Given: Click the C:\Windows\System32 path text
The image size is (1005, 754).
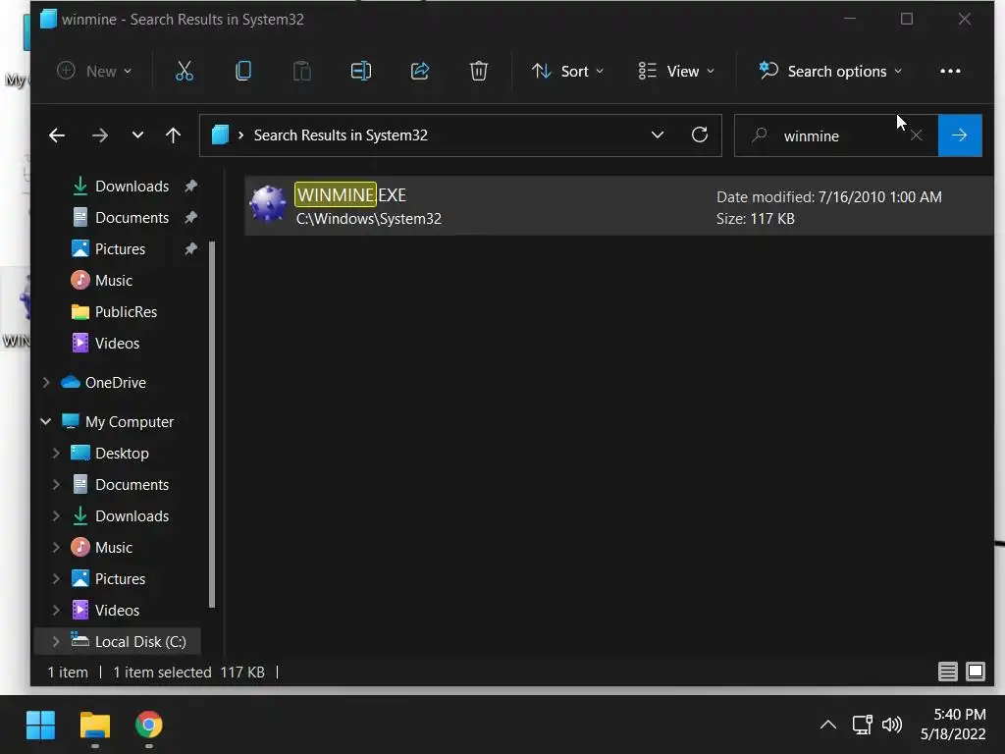Looking at the screenshot, I should click(x=369, y=219).
